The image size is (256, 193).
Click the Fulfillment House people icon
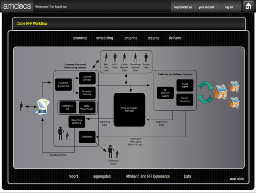(x=113, y=152)
